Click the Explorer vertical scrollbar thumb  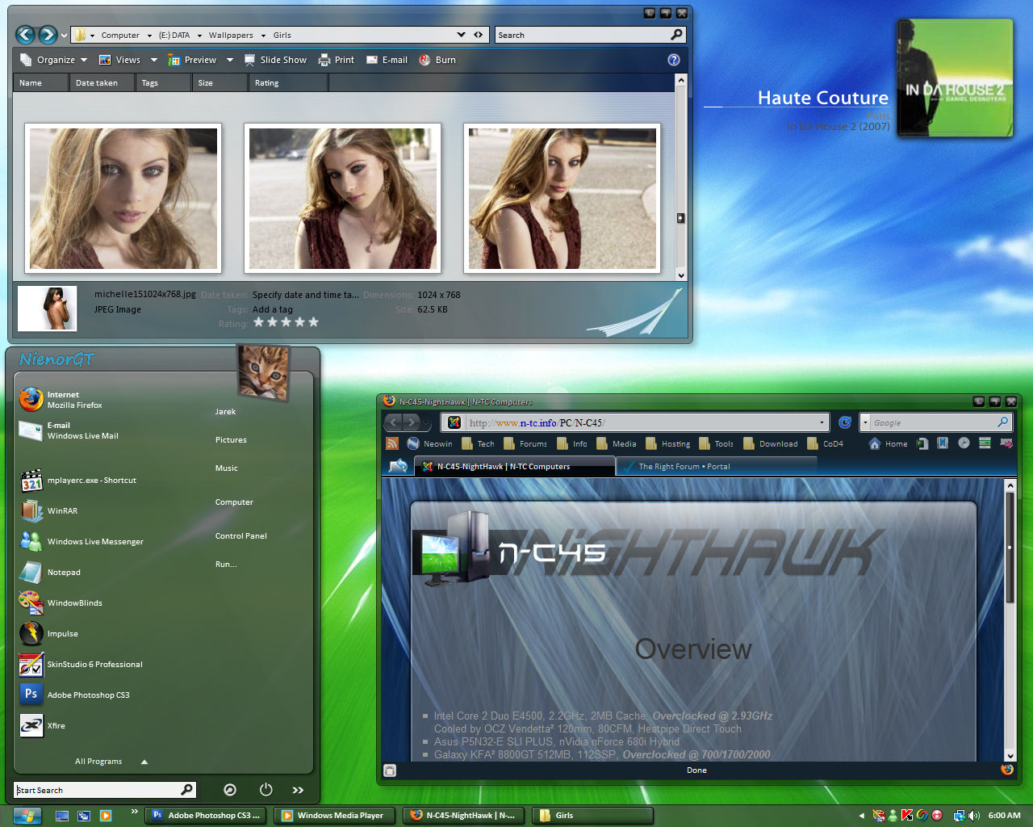click(680, 218)
